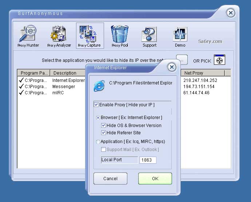The width and height of the screenshot is (251, 202).
Task: Sort by Net Proxy column header
Action: click(x=203, y=73)
